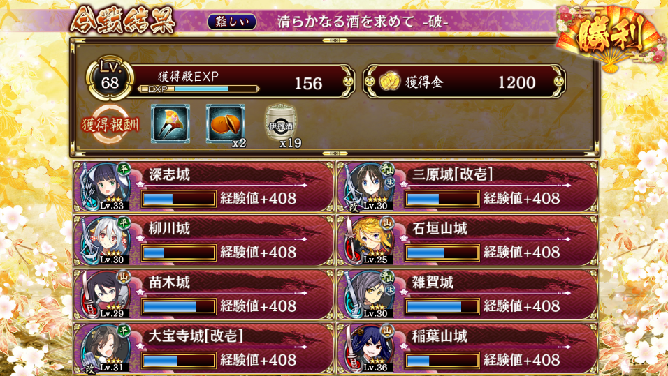668x376 pixels.
Task: Click 苗木城 experience gauge bar
Action: click(x=178, y=306)
